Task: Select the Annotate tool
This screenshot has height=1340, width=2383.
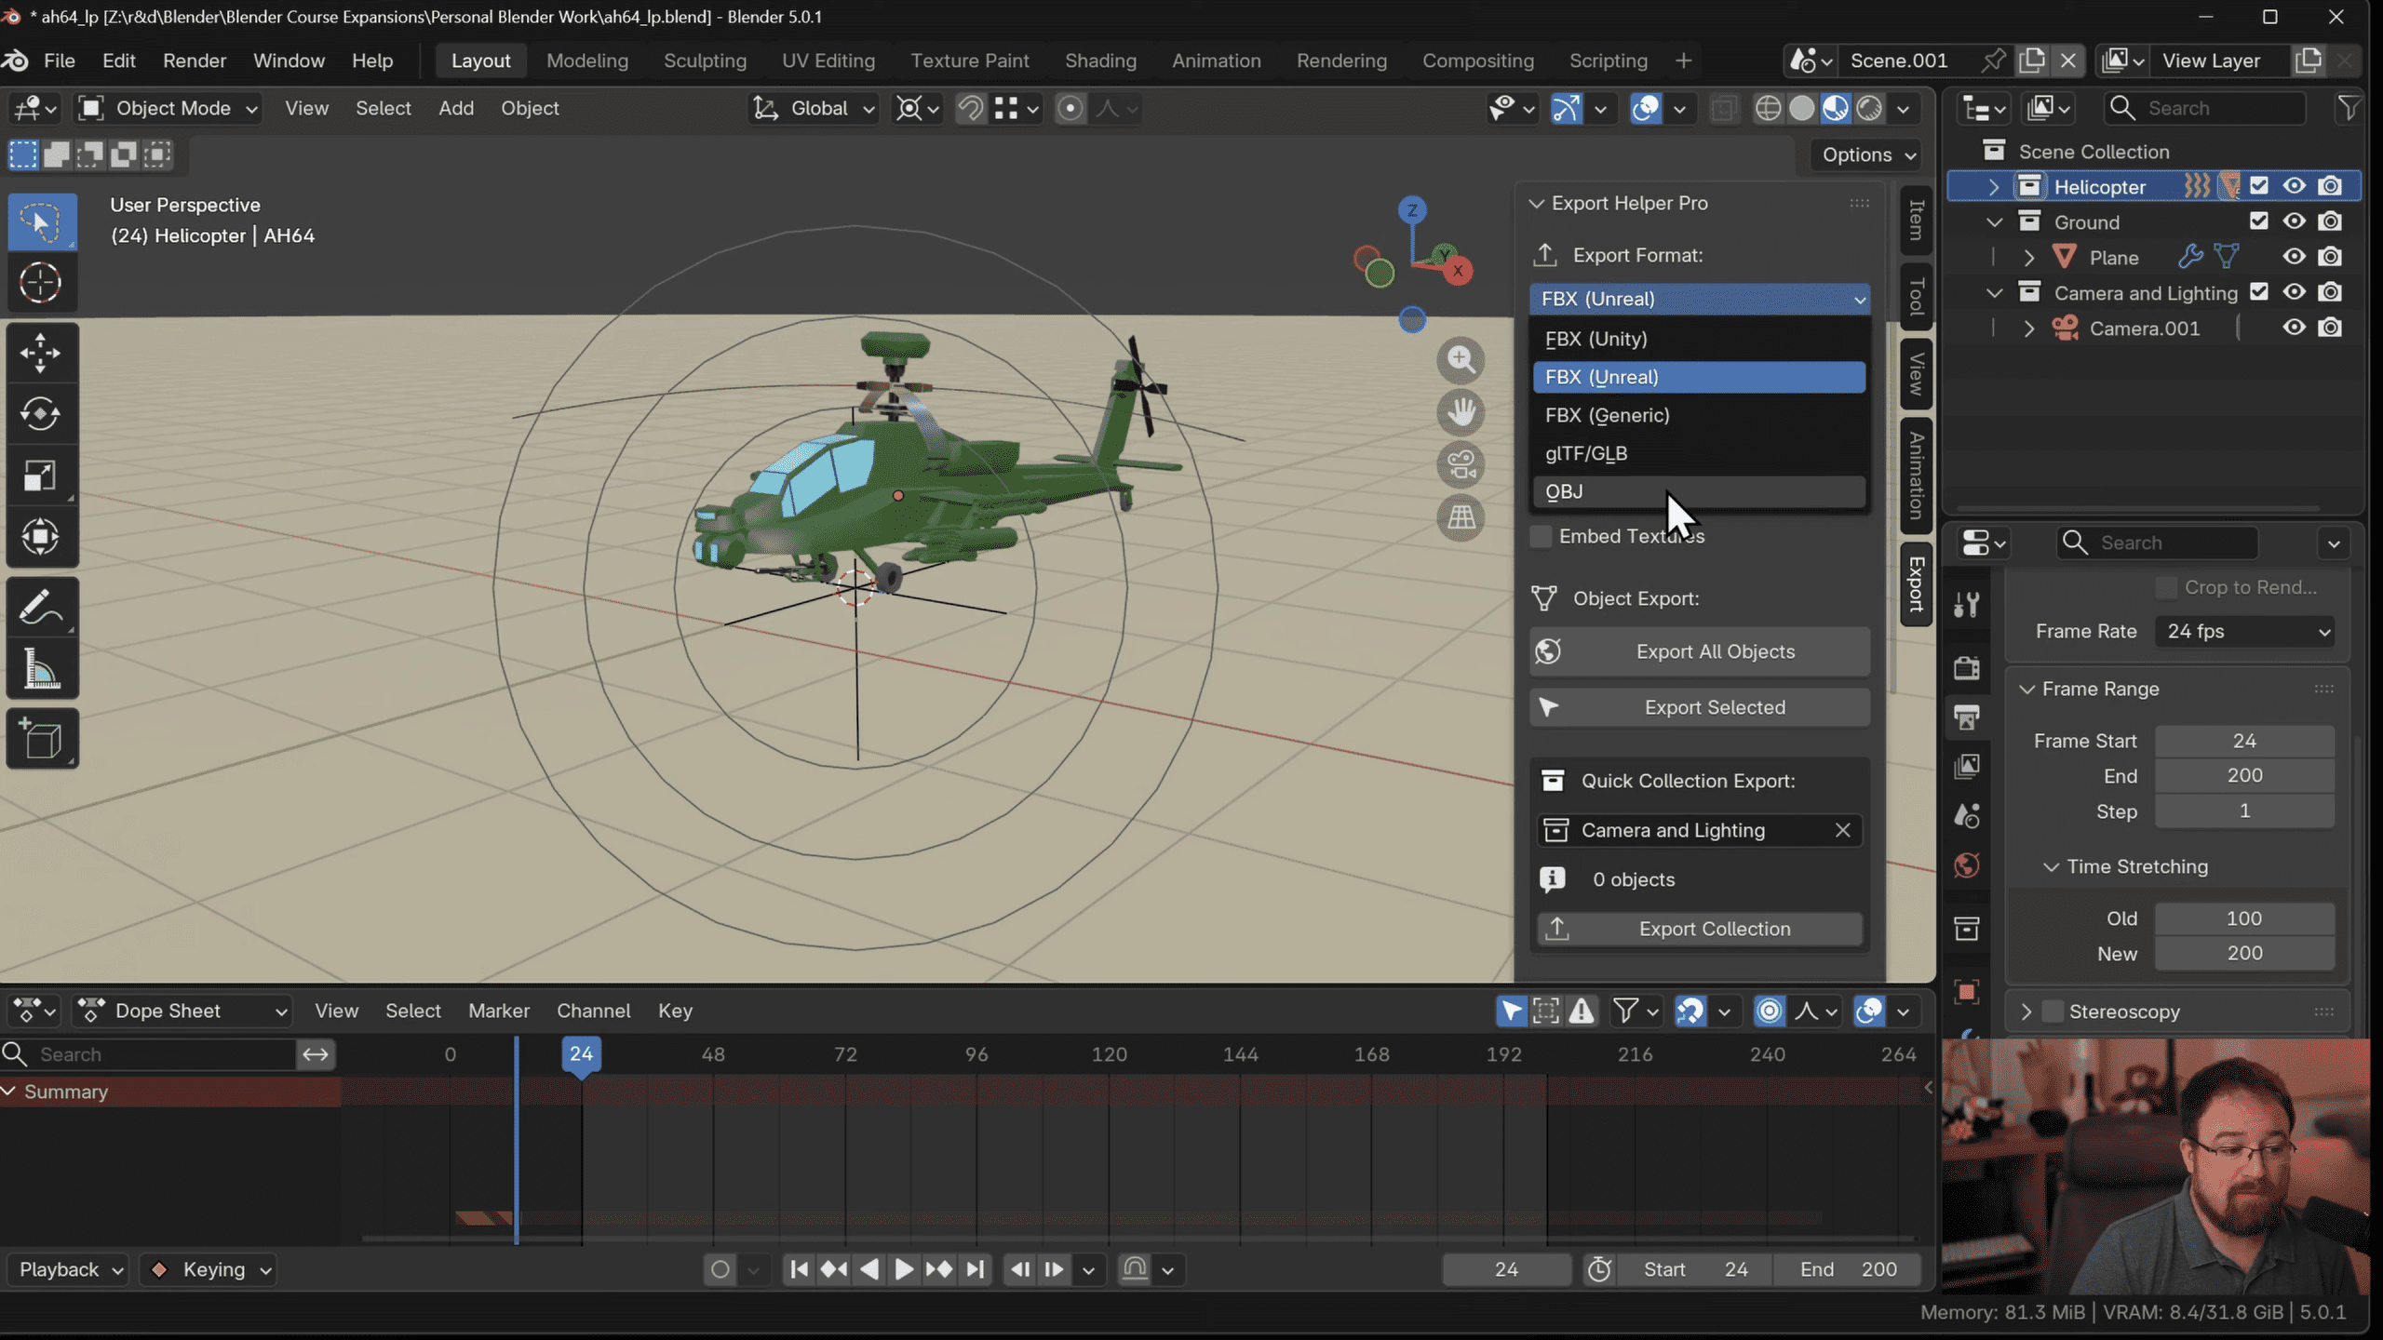Action: tap(42, 606)
